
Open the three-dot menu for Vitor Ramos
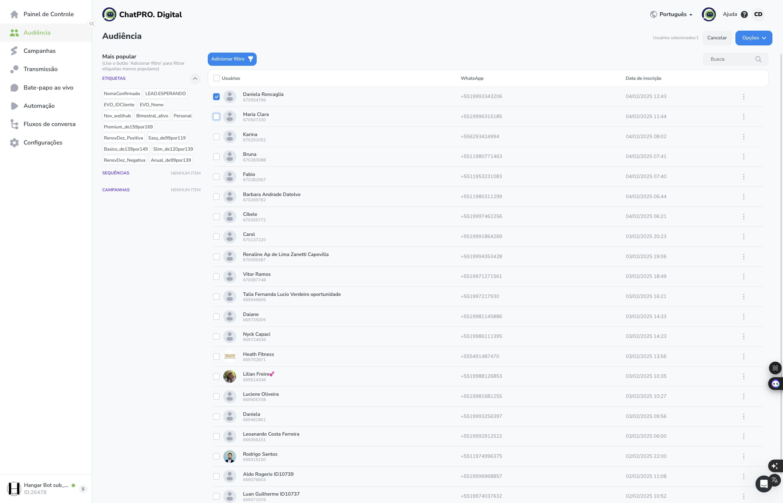[x=743, y=277]
